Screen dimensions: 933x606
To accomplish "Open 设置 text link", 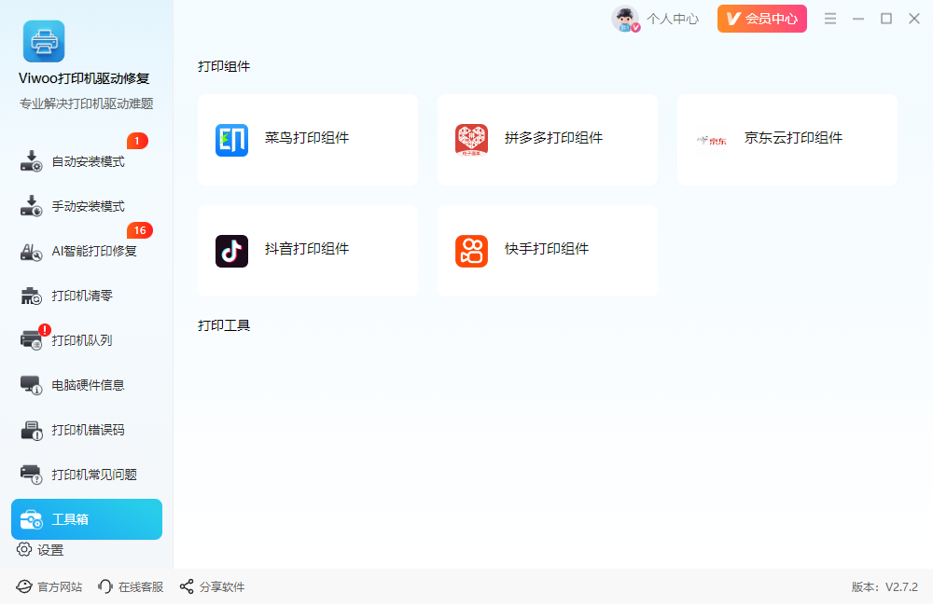I will point(50,550).
